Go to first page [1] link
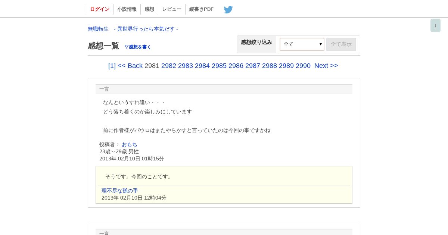 click(x=112, y=66)
